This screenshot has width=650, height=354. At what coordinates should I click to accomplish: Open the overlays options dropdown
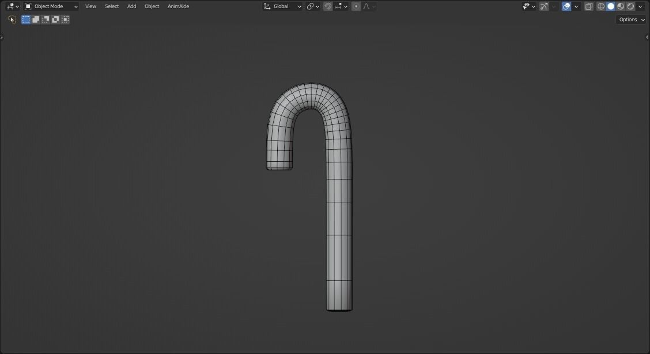(576, 6)
